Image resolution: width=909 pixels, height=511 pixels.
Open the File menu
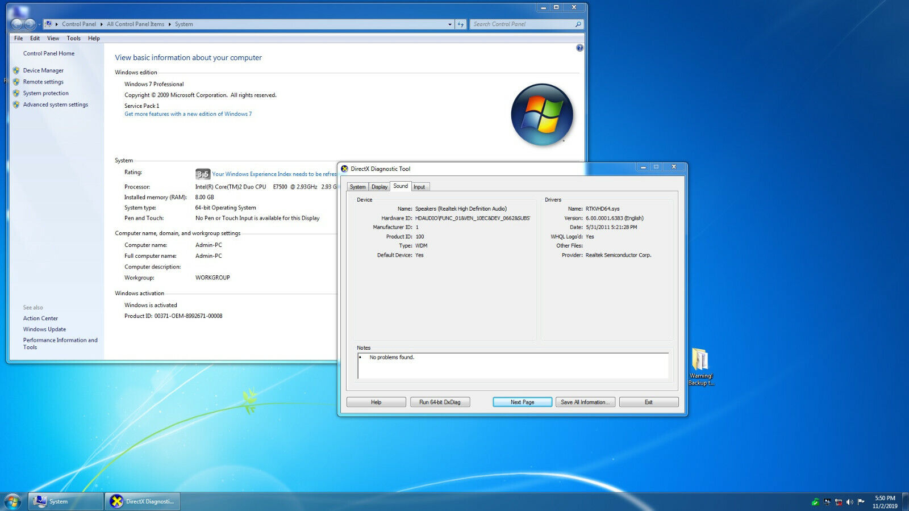19,39
